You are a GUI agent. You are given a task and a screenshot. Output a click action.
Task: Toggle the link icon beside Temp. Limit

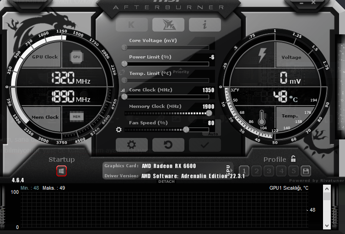[x=122, y=73]
